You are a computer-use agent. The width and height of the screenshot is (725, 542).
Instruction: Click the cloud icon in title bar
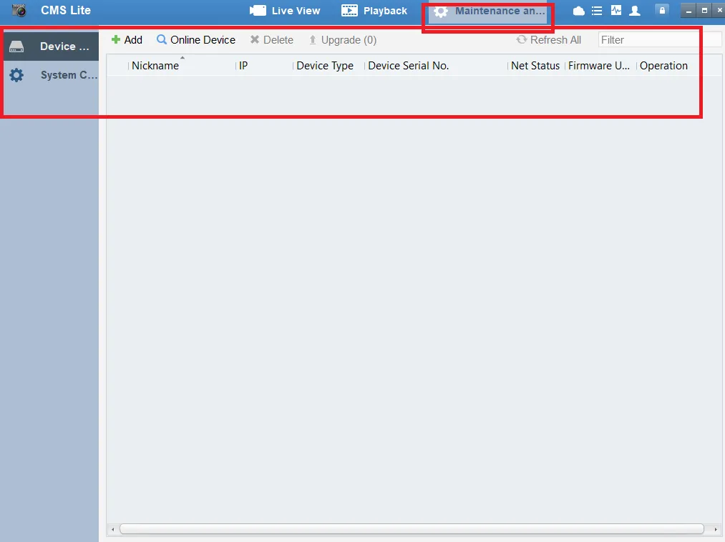pos(579,11)
